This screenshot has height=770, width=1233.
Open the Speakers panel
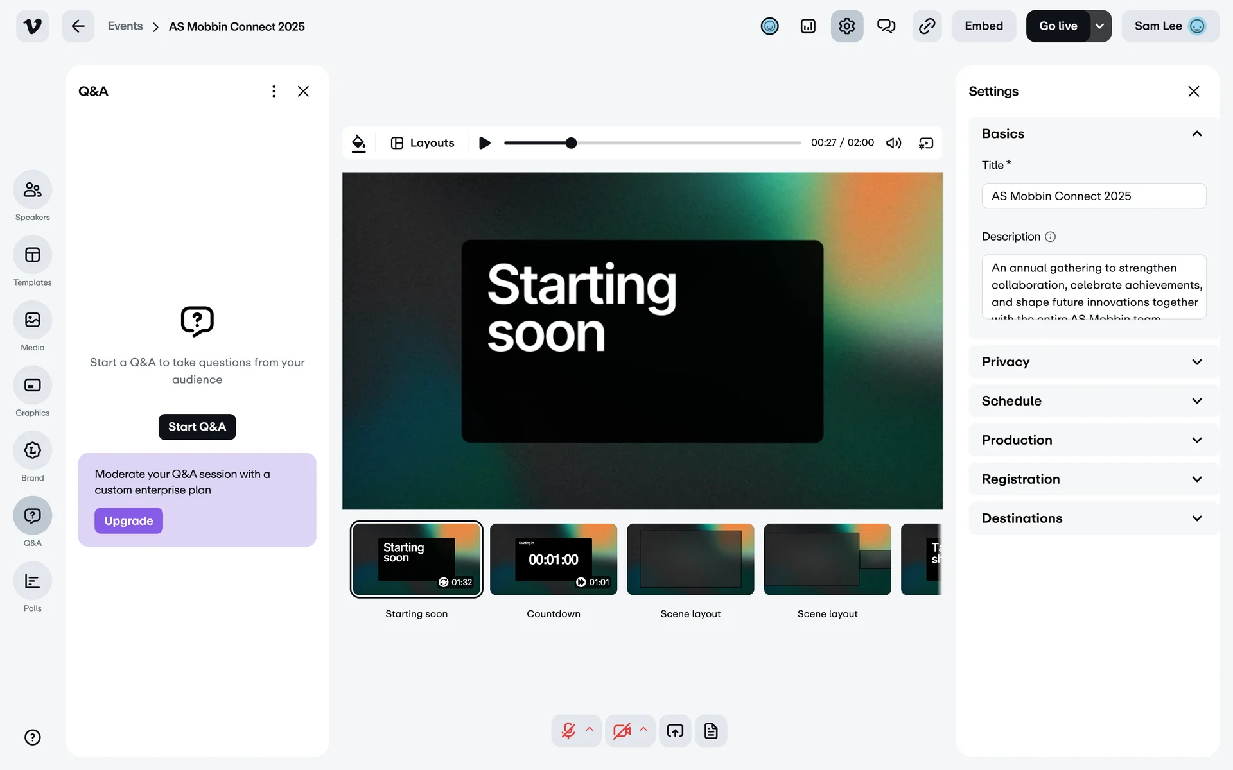click(x=32, y=190)
